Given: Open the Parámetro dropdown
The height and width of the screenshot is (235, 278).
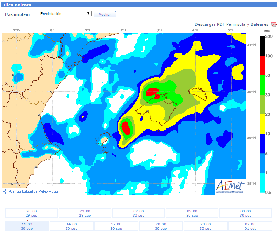Looking at the screenshot, I should click(65, 14).
